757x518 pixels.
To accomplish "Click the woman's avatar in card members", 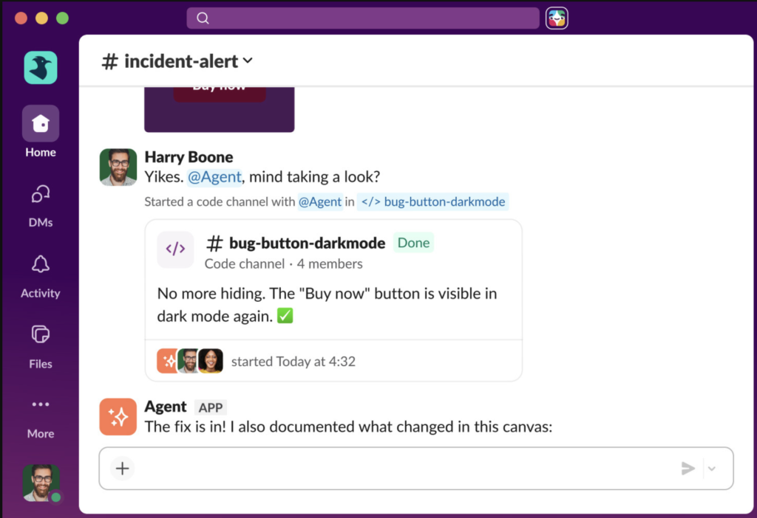I will click(x=211, y=361).
